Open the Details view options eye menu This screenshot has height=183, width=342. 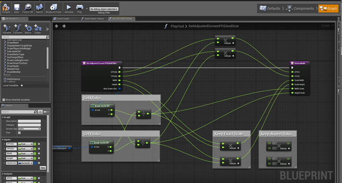pyautogui.click(x=46, y=112)
